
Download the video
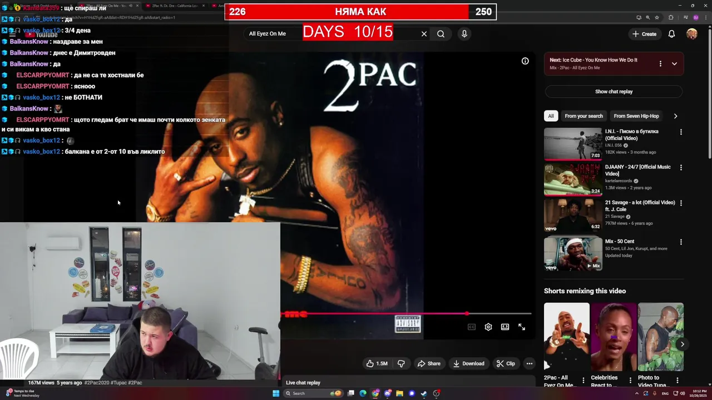468,363
